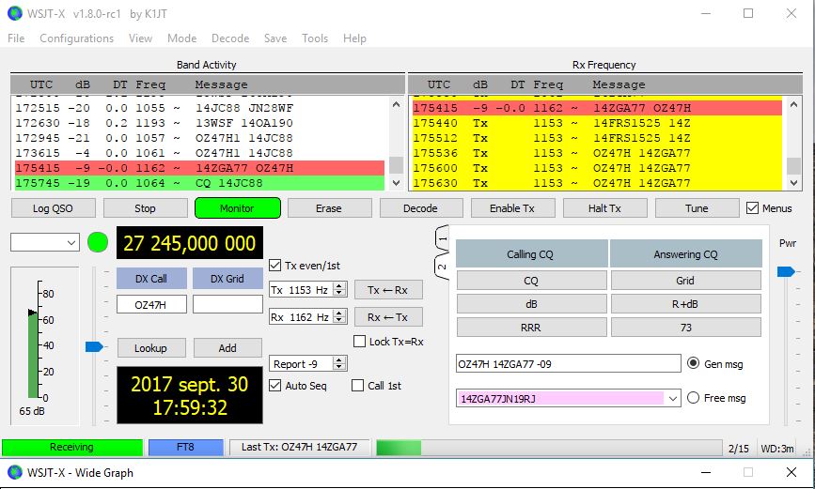The height and width of the screenshot is (489, 815).
Task: Click the 27 245,000 000 frequency display
Action: 190,242
